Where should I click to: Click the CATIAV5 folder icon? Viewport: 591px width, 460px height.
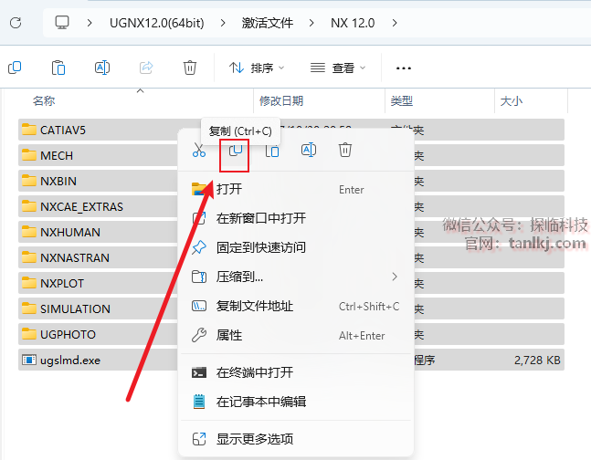[29, 130]
